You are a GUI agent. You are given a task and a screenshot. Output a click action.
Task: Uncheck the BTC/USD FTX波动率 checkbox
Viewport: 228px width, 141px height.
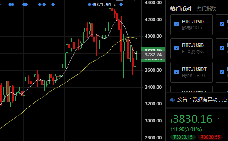(x=177, y=48)
